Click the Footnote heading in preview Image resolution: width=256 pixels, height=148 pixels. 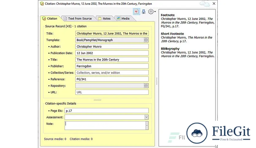(x=168, y=15)
